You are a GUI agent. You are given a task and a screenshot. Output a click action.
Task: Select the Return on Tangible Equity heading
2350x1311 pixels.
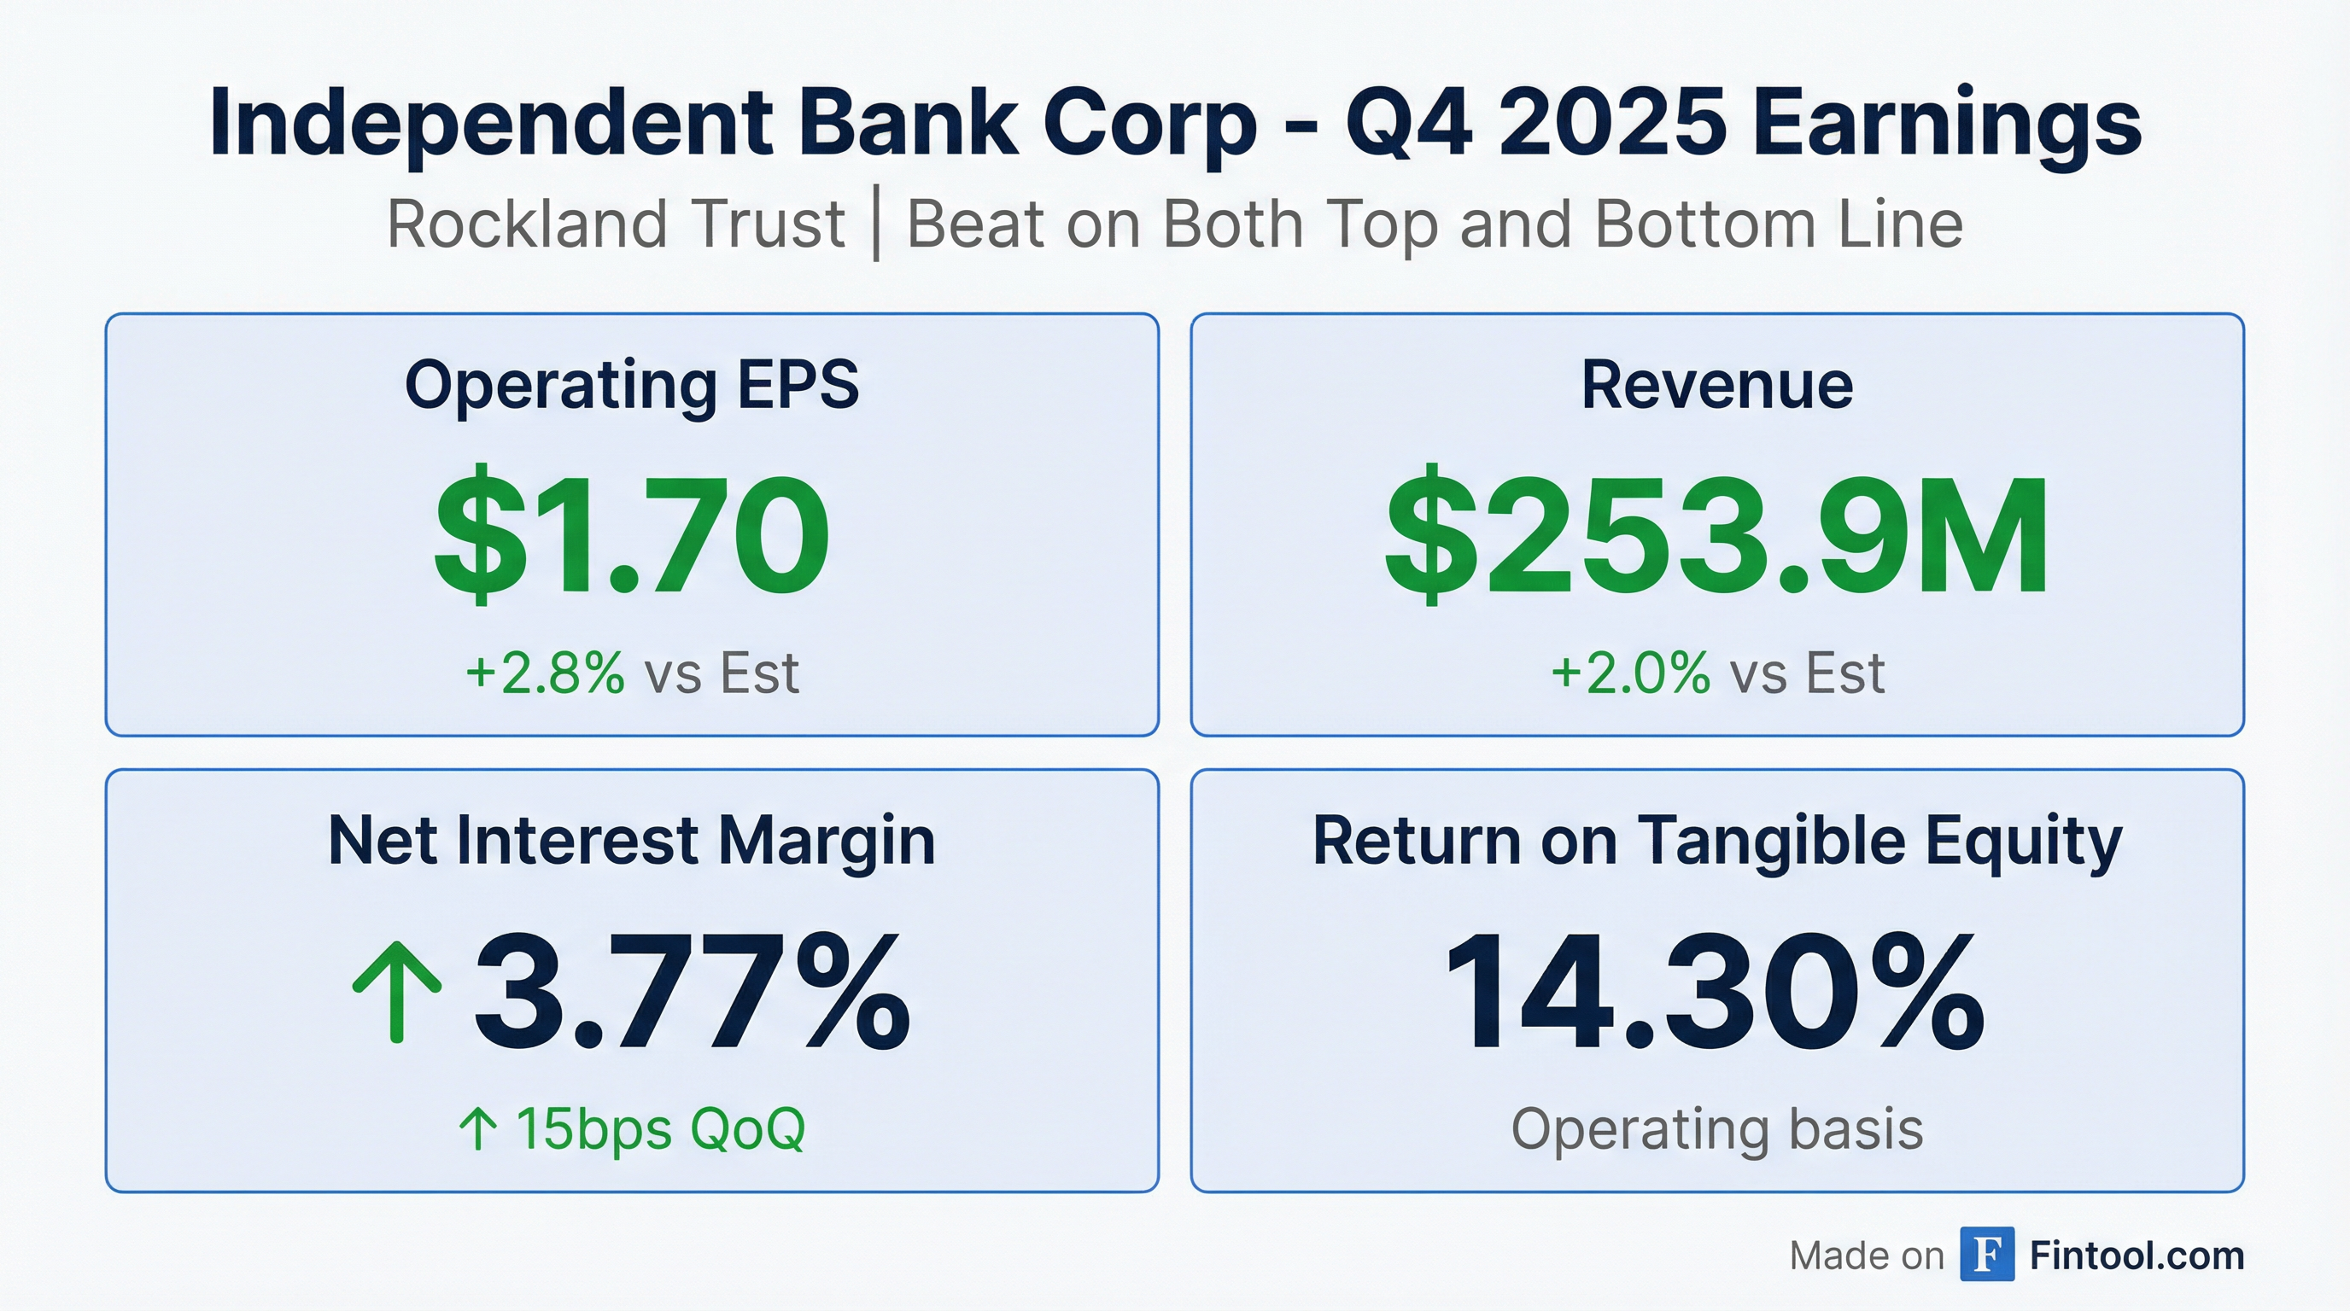[x=1717, y=840]
